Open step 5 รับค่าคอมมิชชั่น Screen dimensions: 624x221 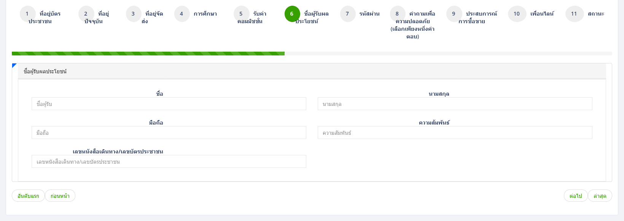241,14
